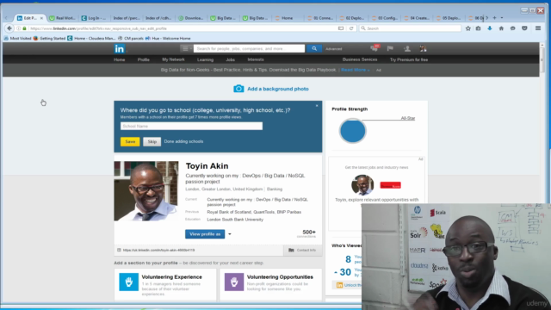This screenshot has height=310, width=551.
Task: Click the All-Star profile strength label
Action: point(407,118)
